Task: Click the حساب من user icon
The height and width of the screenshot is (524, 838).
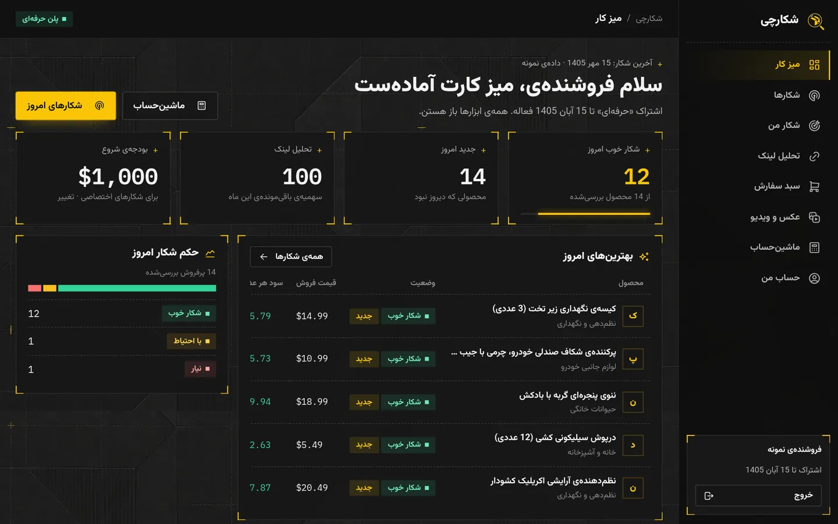Action: [x=814, y=278]
